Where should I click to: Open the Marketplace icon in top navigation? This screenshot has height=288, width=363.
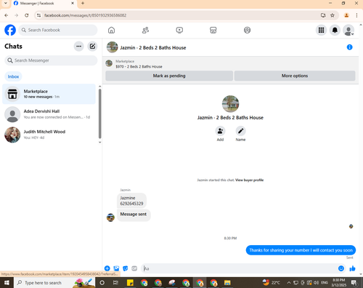point(213,30)
